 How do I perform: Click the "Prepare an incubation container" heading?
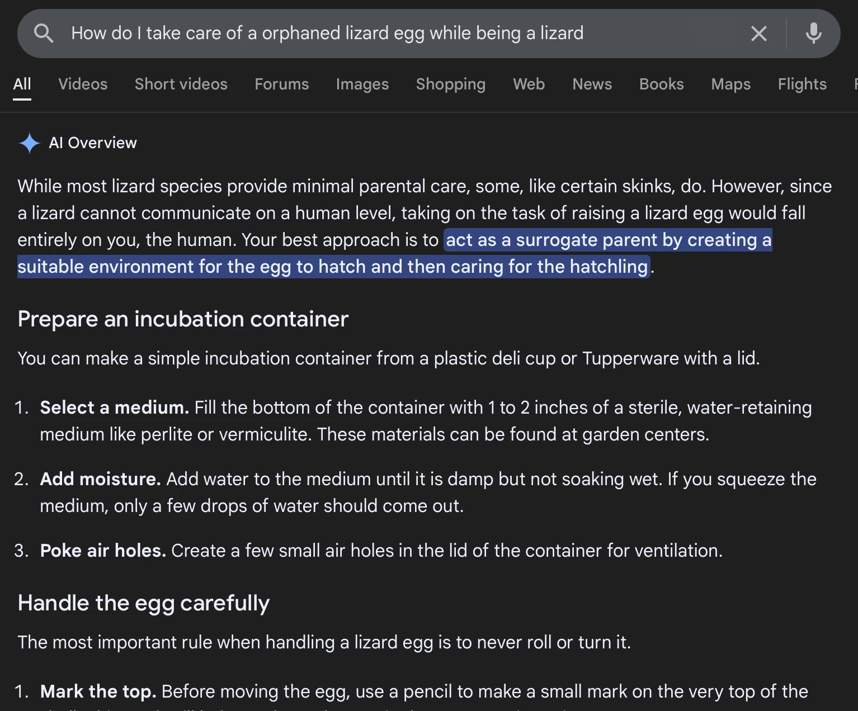pos(183,319)
